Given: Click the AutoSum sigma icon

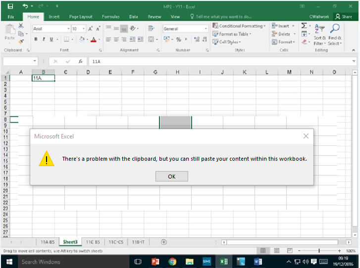Looking at the screenshot, I should tap(304, 26).
